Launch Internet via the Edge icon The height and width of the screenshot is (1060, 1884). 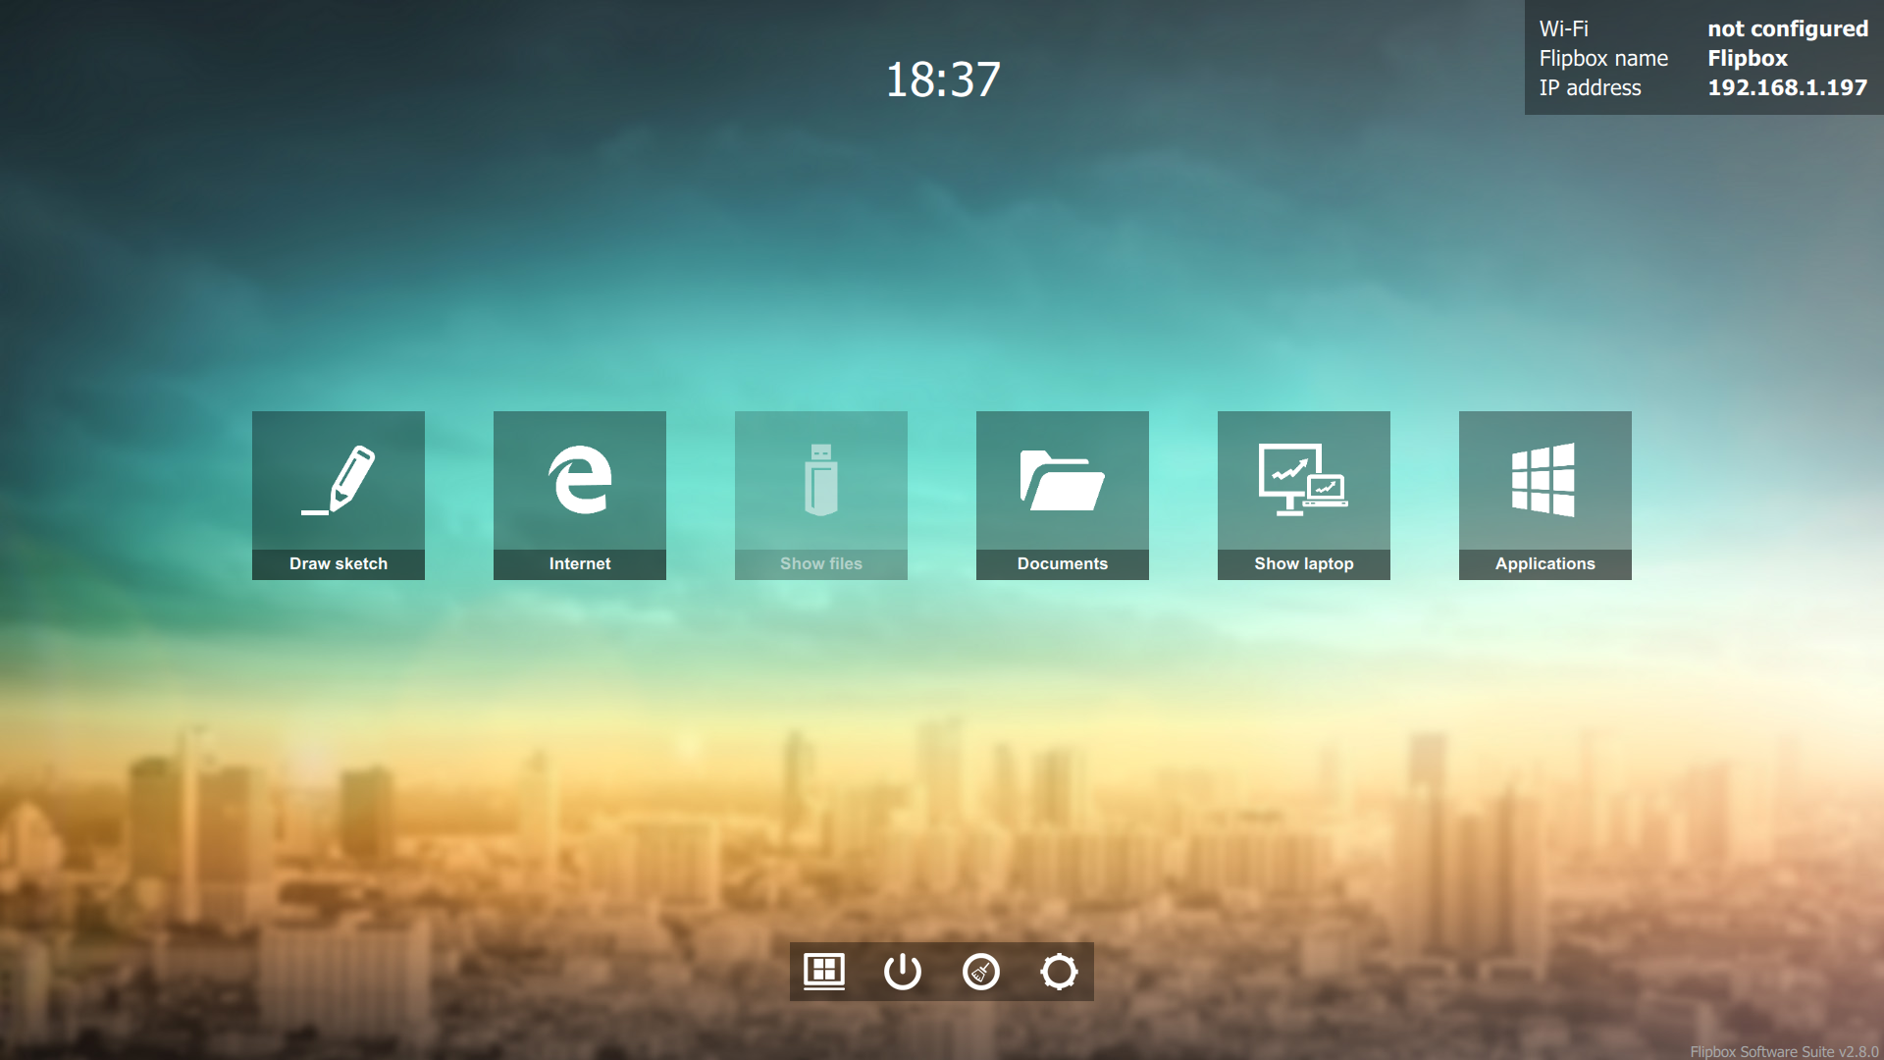(580, 480)
